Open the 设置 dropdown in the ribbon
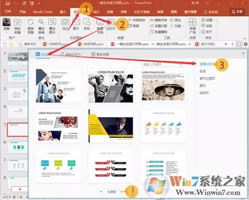This screenshot has width=249, height=200. [x=207, y=20]
